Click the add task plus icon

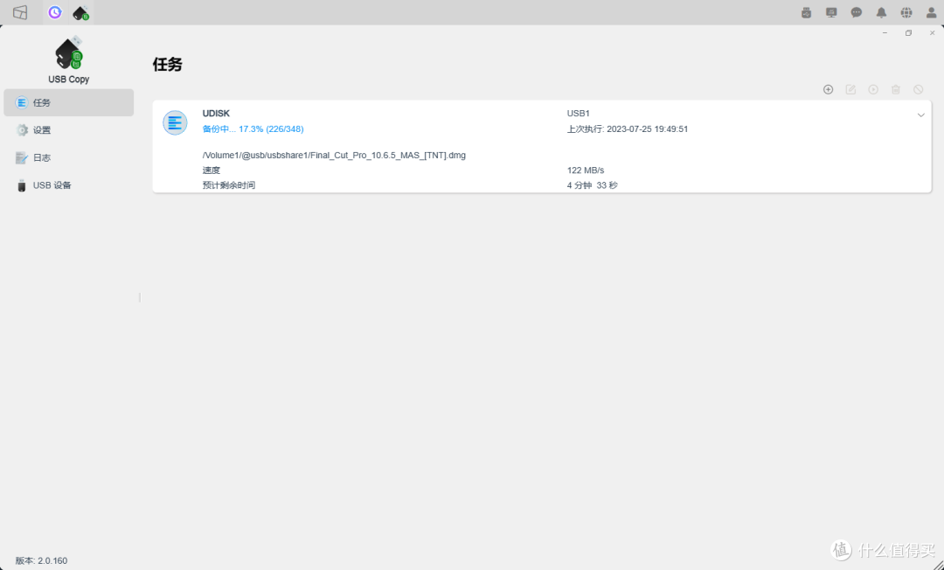pyautogui.click(x=828, y=90)
